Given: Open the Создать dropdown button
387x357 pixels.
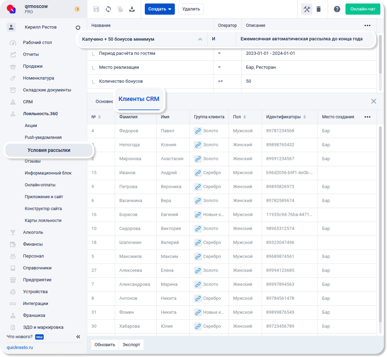Looking at the screenshot, I should [159, 9].
